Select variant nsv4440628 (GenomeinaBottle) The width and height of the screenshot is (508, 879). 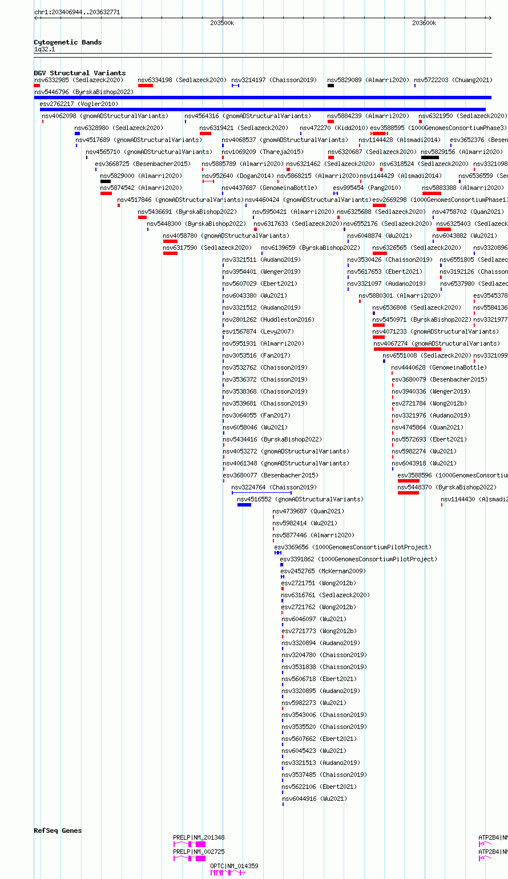pos(440,367)
